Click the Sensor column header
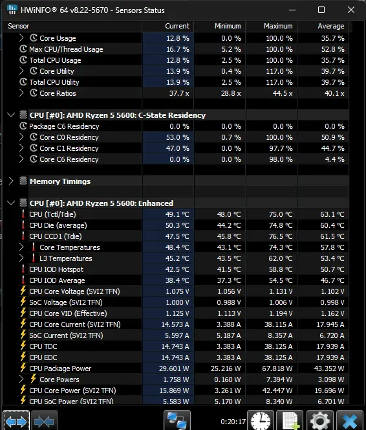Viewport: 366px width, 430px height. pos(72,26)
